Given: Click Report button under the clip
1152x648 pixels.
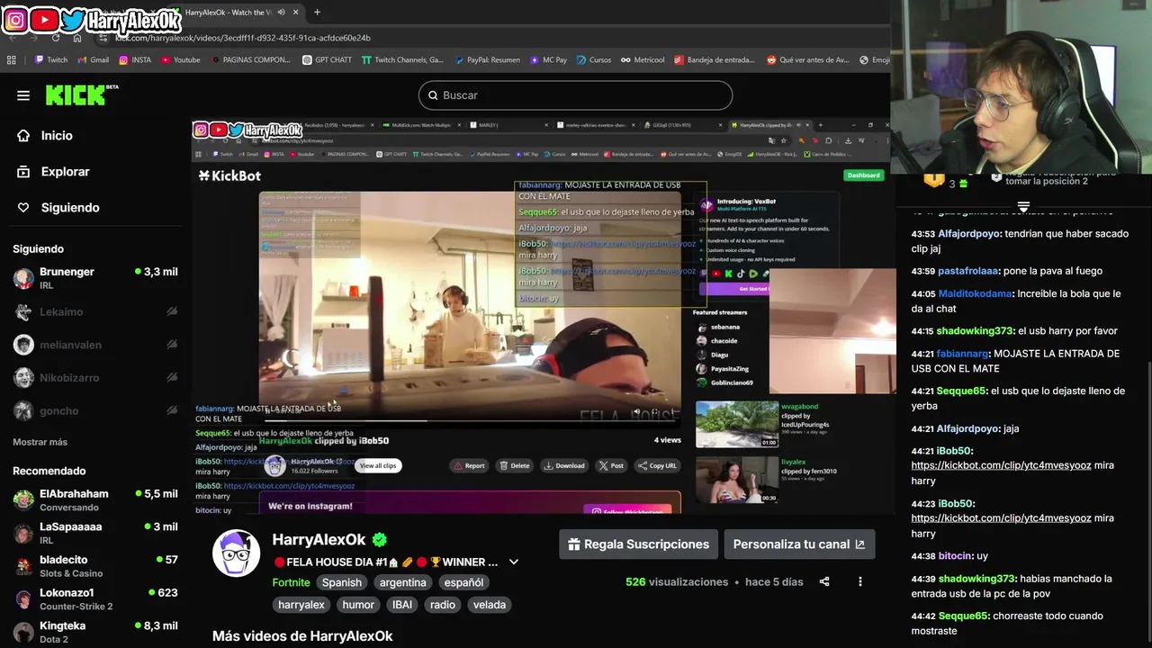Looking at the screenshot, I should point(468,465).
